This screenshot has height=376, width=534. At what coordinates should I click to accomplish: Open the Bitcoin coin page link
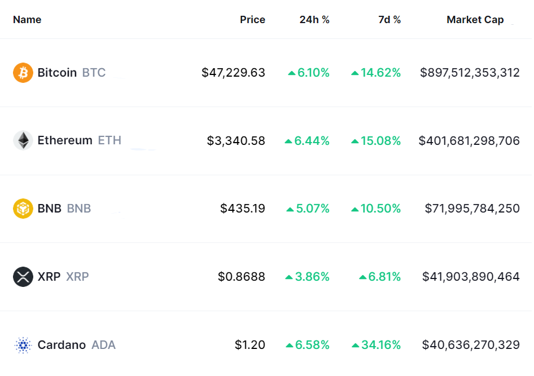pyautogui.click(x=57, y=73)
